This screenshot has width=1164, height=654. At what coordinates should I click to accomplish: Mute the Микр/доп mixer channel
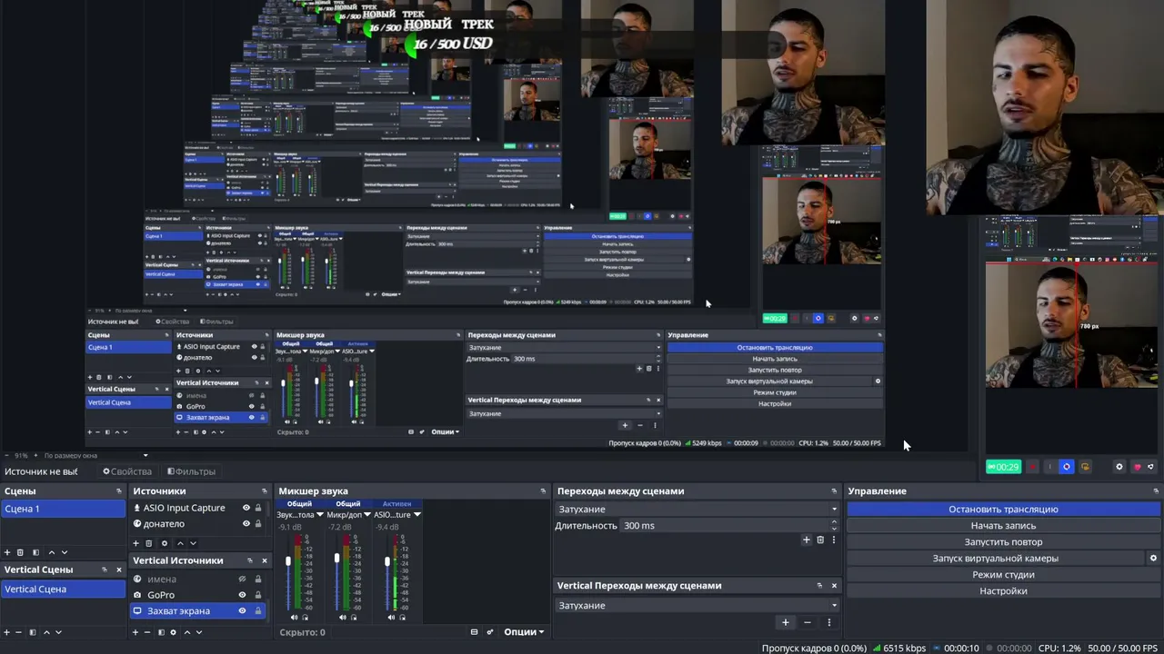pyautogui.click(x=343, y=618)
